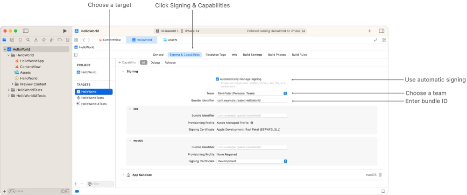Click the Run play button

coord(65,31)
